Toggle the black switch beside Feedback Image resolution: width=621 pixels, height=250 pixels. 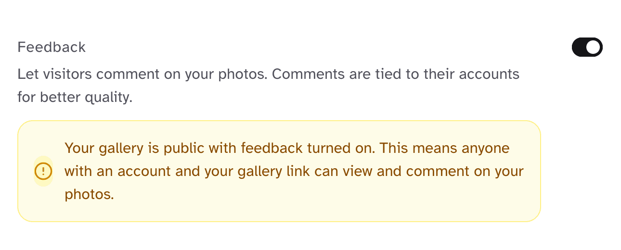(587, 47)
